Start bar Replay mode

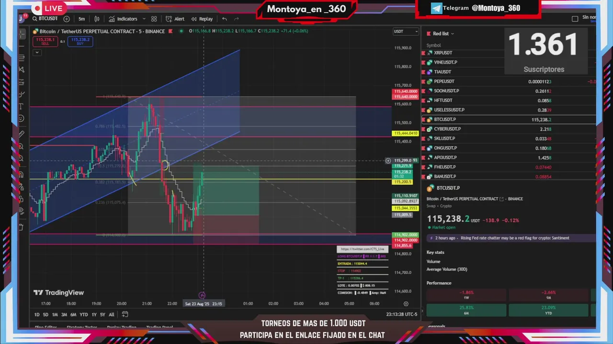tap(202, 19)
